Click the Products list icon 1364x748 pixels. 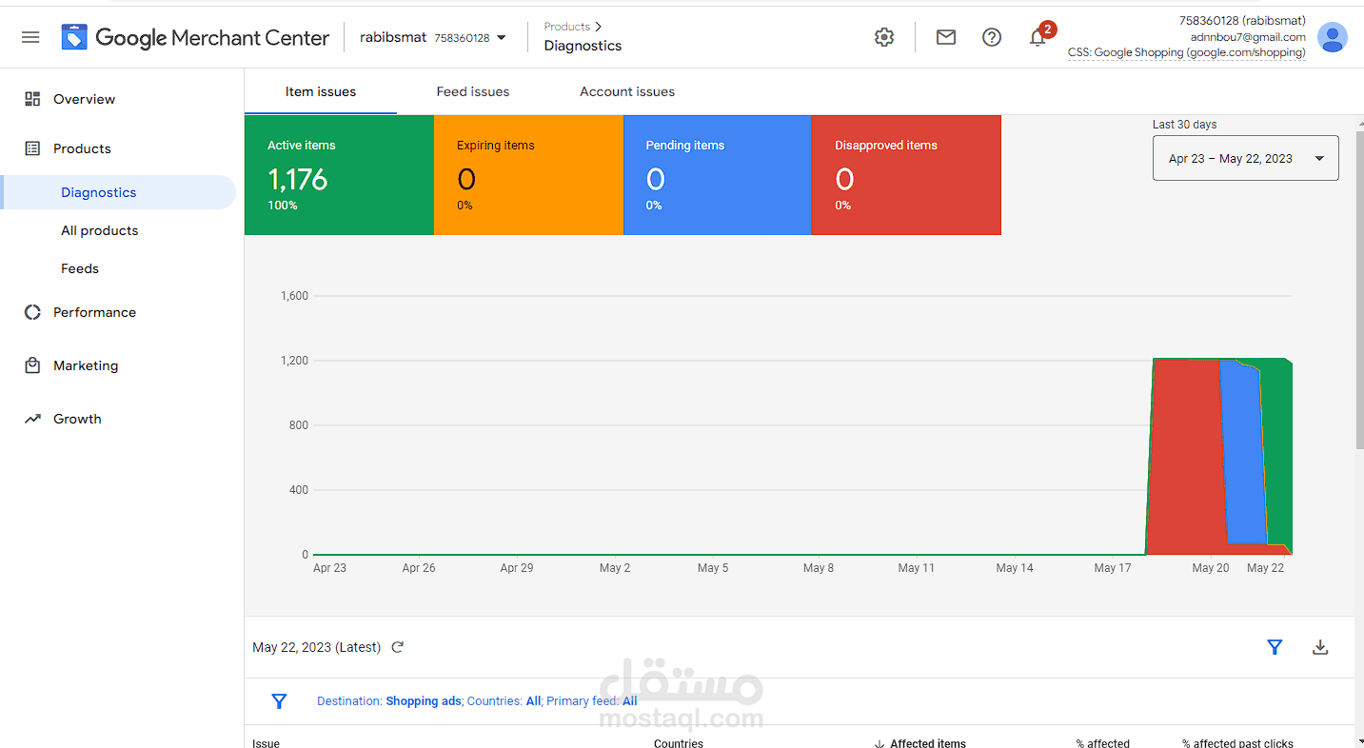coord(32,148)
